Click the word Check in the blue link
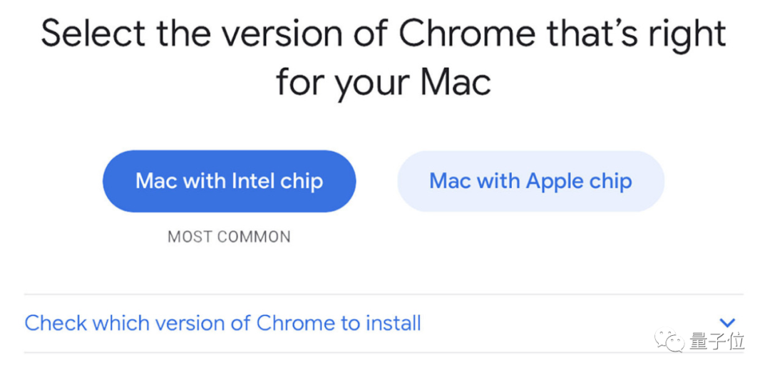 [x=54, y=323]
